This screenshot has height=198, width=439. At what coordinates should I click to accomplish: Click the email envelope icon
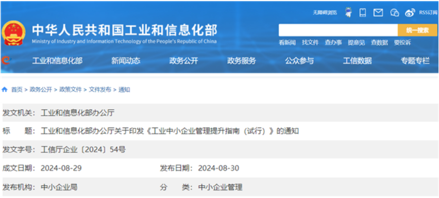pyautogui.click(x=378, y=12)
